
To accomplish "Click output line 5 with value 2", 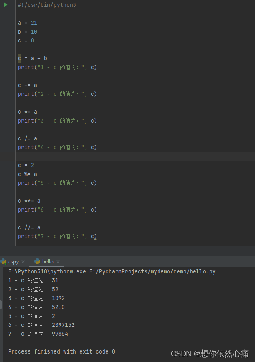I will click(x=32, y=316).
